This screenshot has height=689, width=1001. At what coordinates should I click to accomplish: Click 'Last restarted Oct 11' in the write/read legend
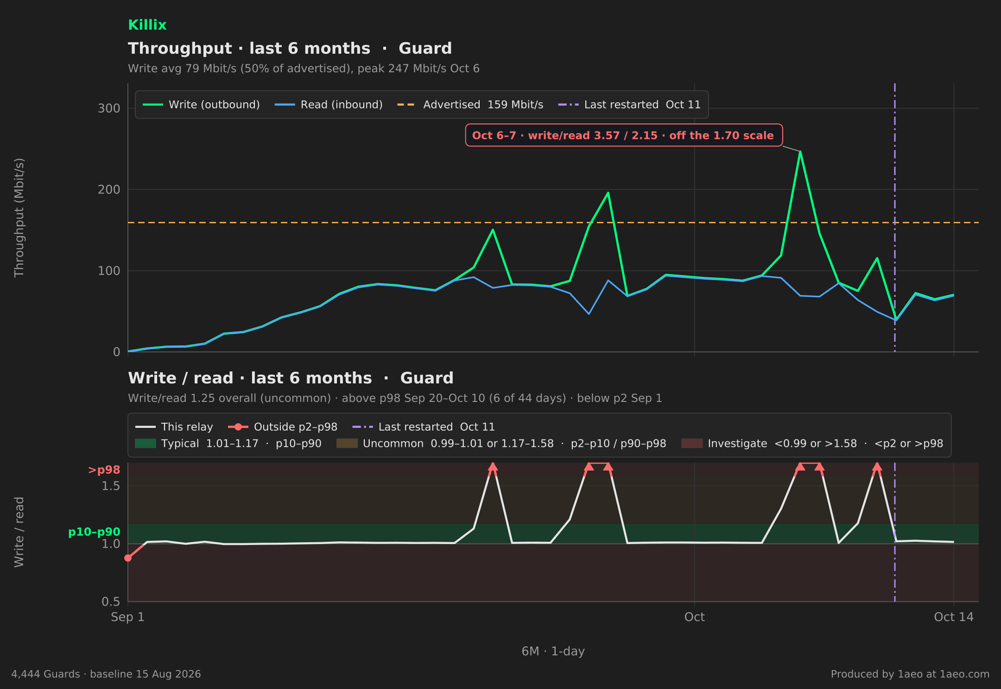[x=424, y=427]
